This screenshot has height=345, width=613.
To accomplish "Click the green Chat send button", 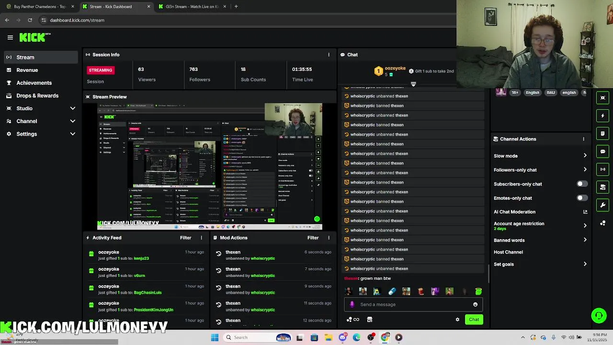I will [x=474, y=320].
